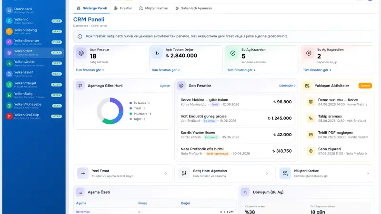The height and width of the screenshot is (214, 381).
Task: Open Tüm fırsatları gör under Bu Ay Kazanılan
Action: click(241, 70)
